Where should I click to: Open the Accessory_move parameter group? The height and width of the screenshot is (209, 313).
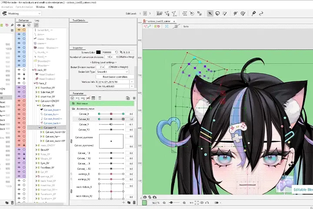pos(102,108)
